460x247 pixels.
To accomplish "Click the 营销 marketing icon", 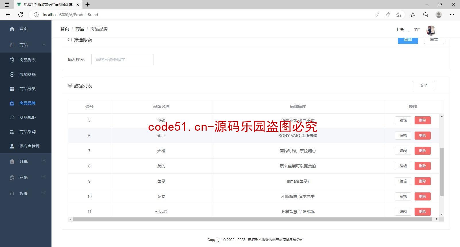I will (x=12, y=177).
